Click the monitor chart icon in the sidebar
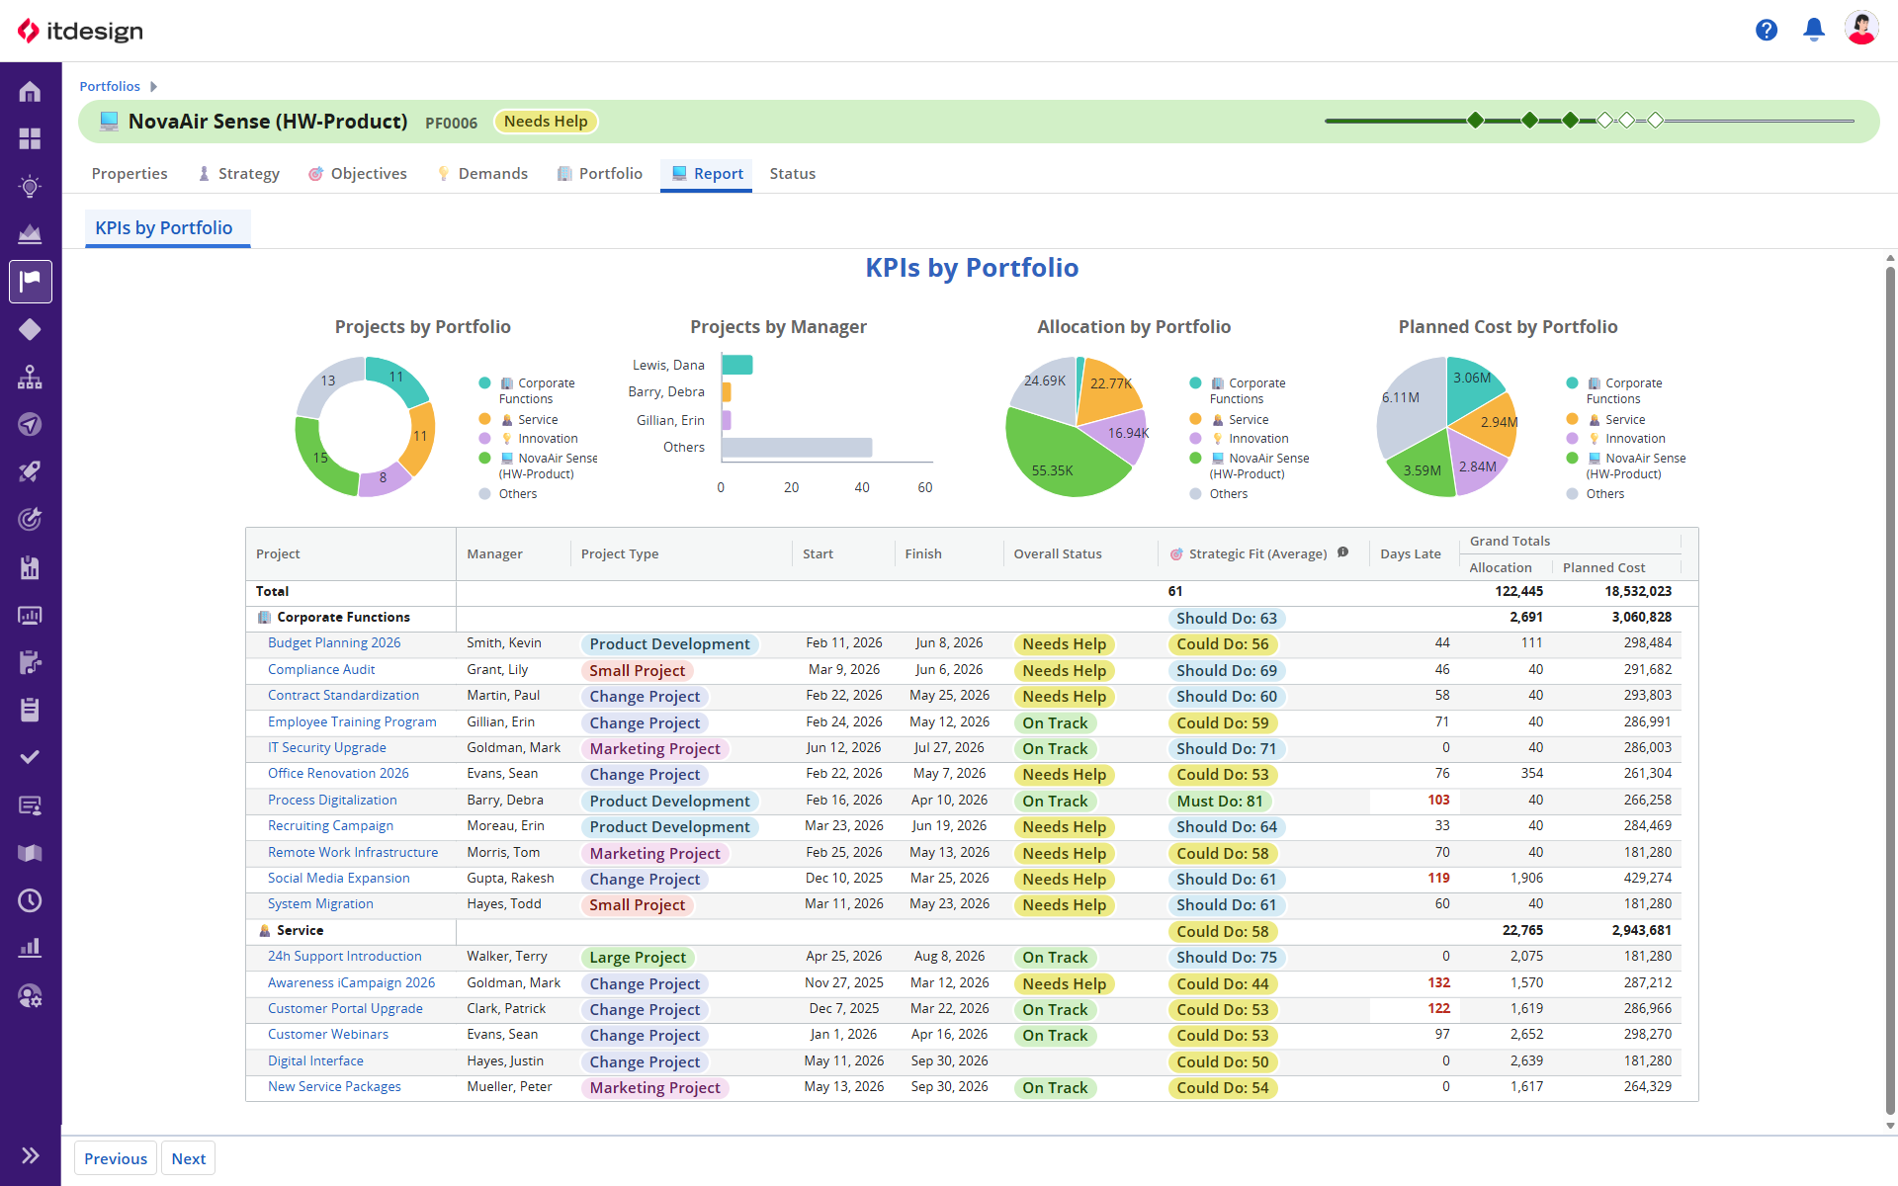This screenshot has height=1186, width=1898. (30, 615)
